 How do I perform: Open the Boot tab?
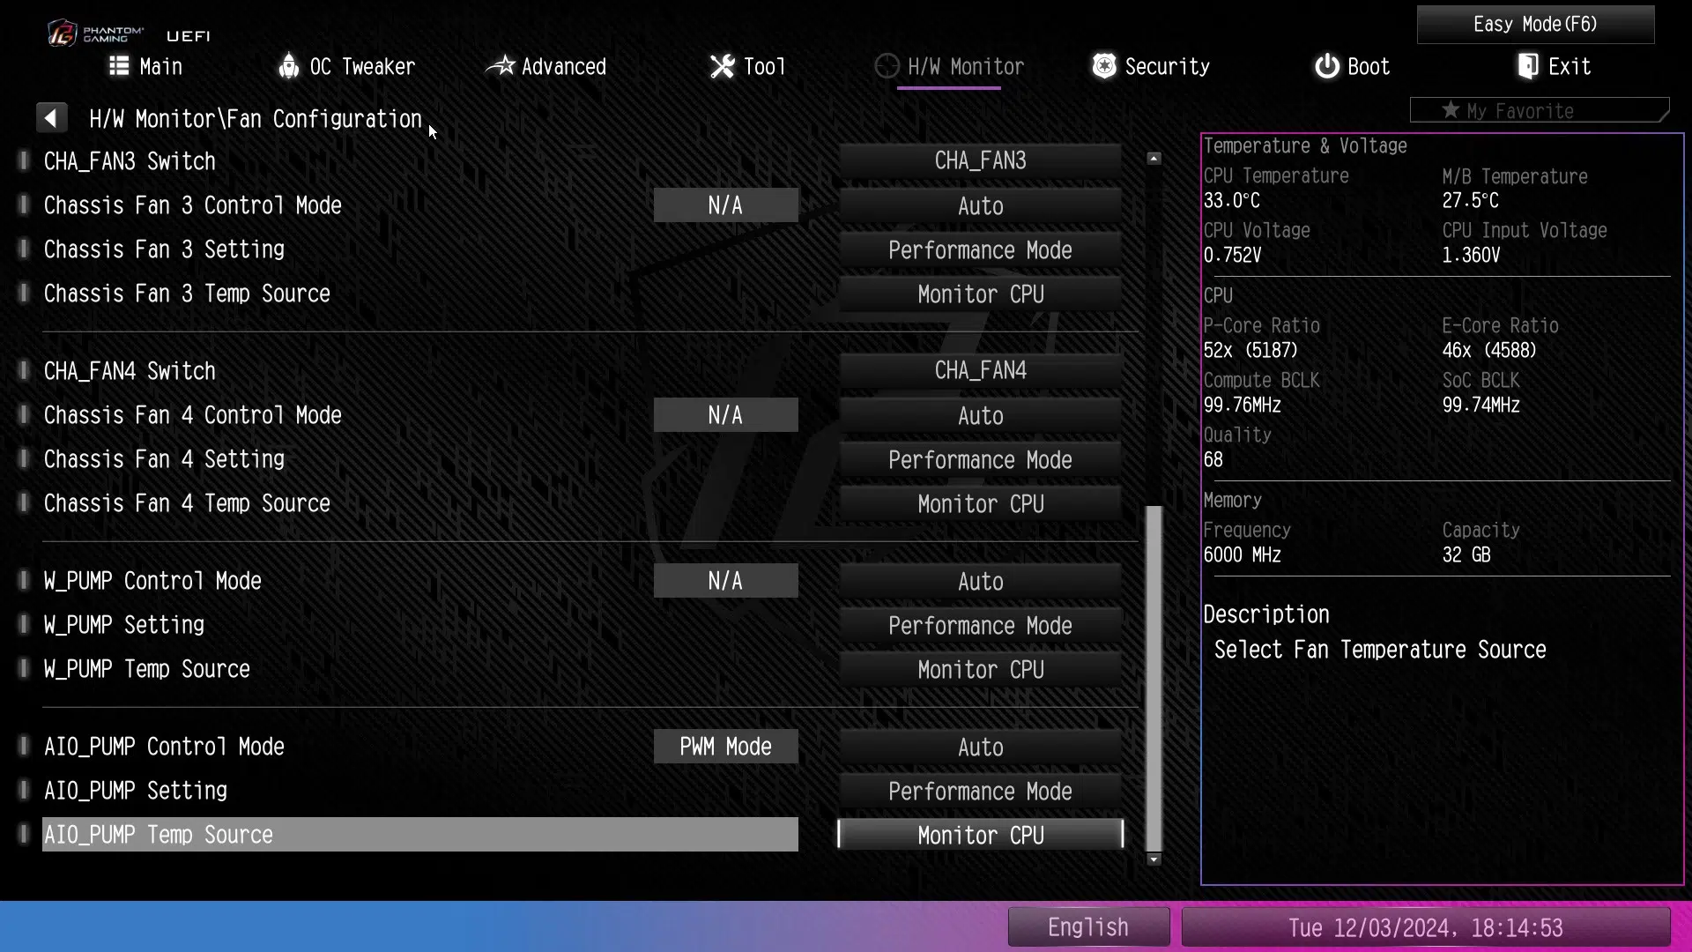(1353, 66)
